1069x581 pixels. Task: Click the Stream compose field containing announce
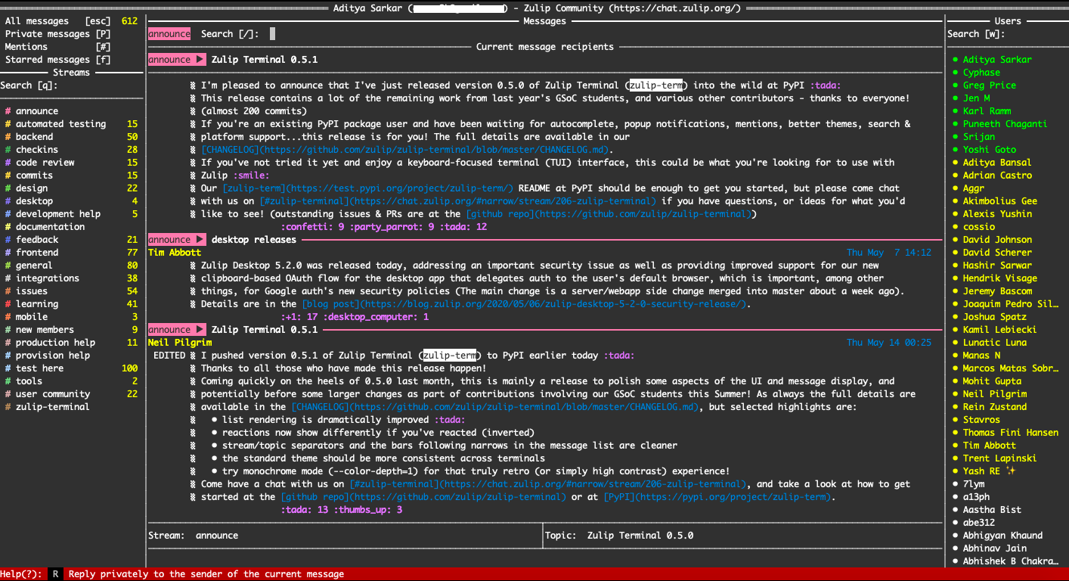345,536
